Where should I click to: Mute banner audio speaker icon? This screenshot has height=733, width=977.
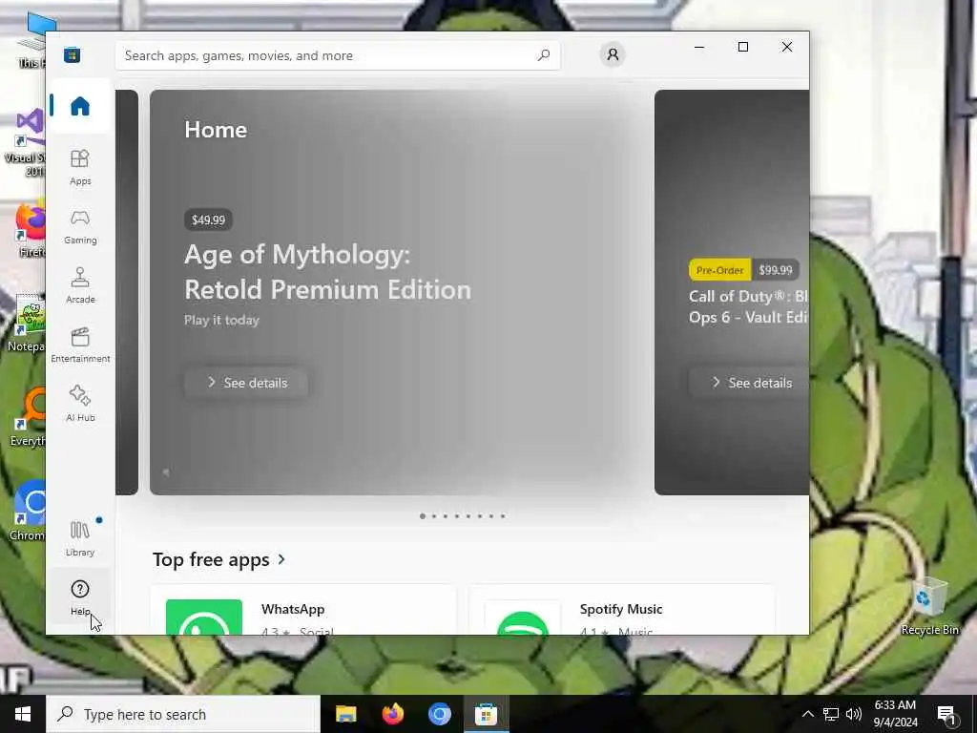coord(166,472)
